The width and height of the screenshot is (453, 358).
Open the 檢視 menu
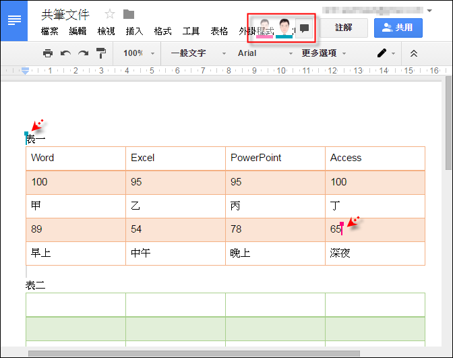[x=106, y=31]
